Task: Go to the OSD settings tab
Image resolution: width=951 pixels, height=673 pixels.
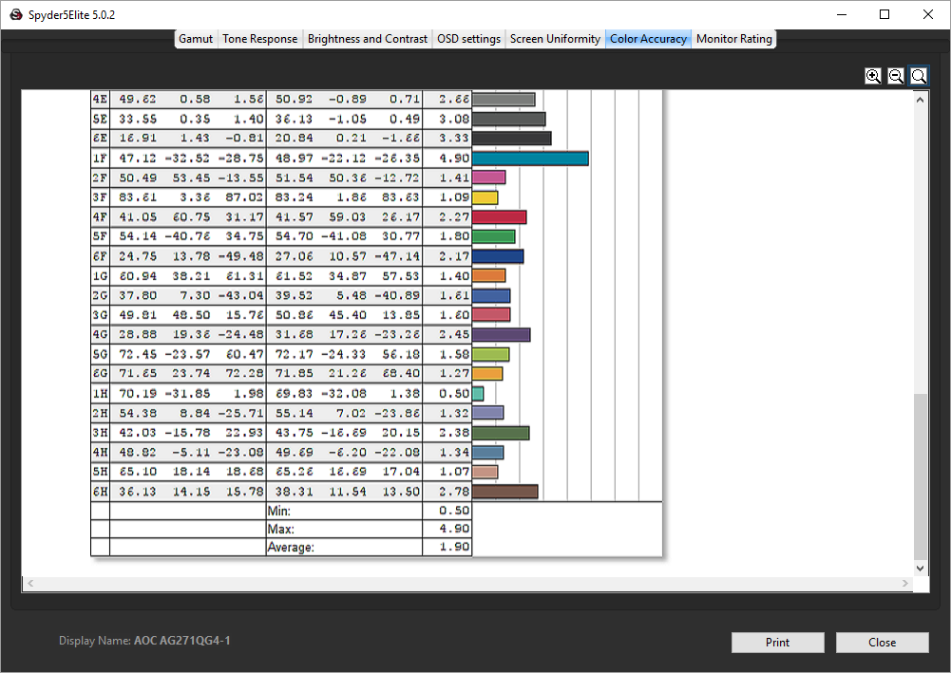Action: point(468,39)
